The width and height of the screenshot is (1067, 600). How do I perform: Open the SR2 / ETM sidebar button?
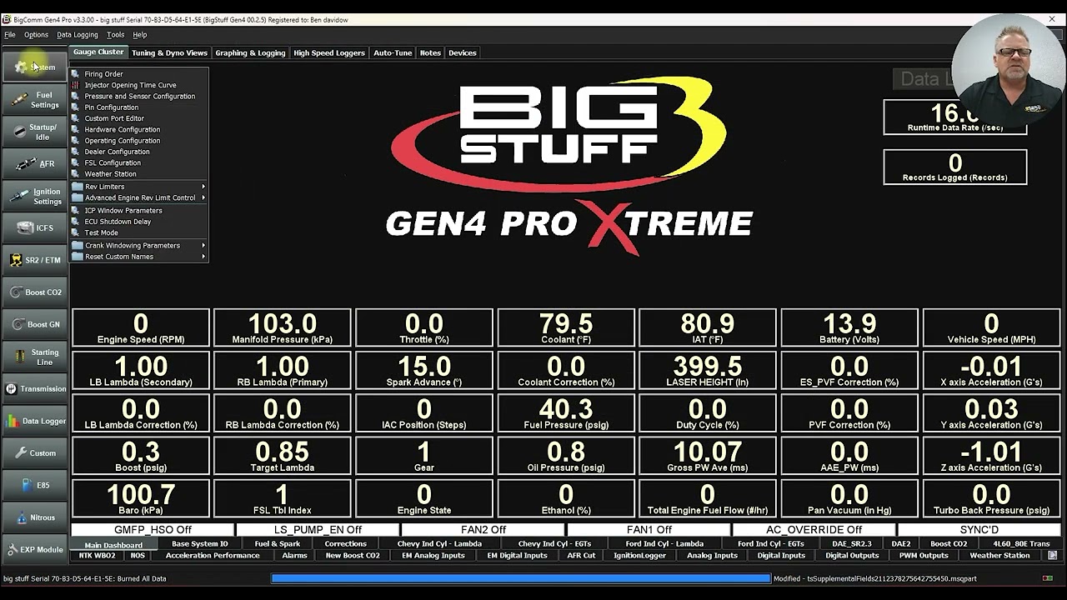[34, 260]
